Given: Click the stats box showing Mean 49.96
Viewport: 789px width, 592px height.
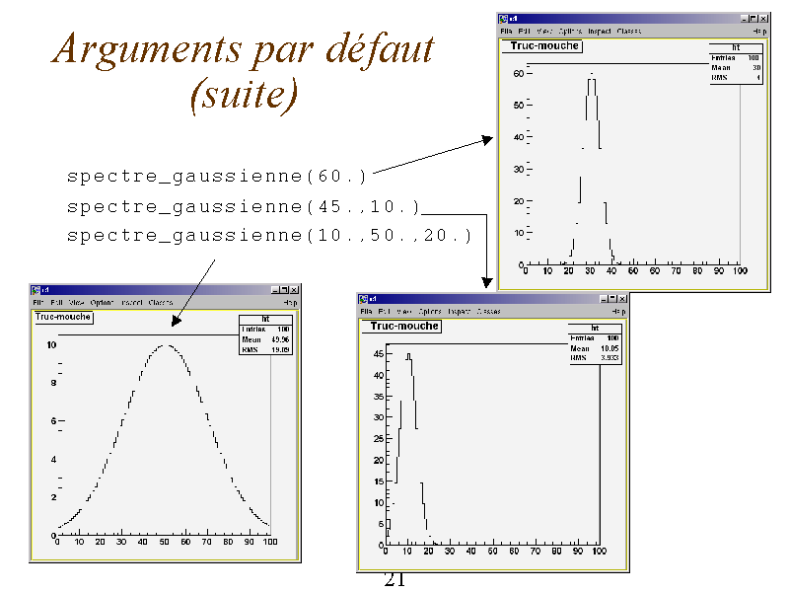Looking at the screenshot, I should click(265, 334).
